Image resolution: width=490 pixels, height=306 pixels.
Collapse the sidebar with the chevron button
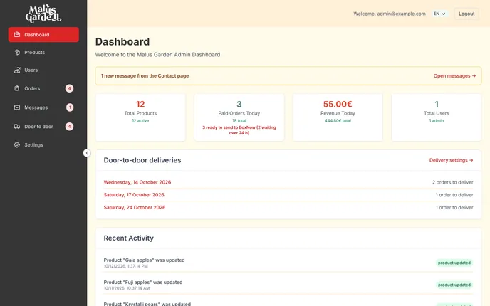[x=87, y=153]
